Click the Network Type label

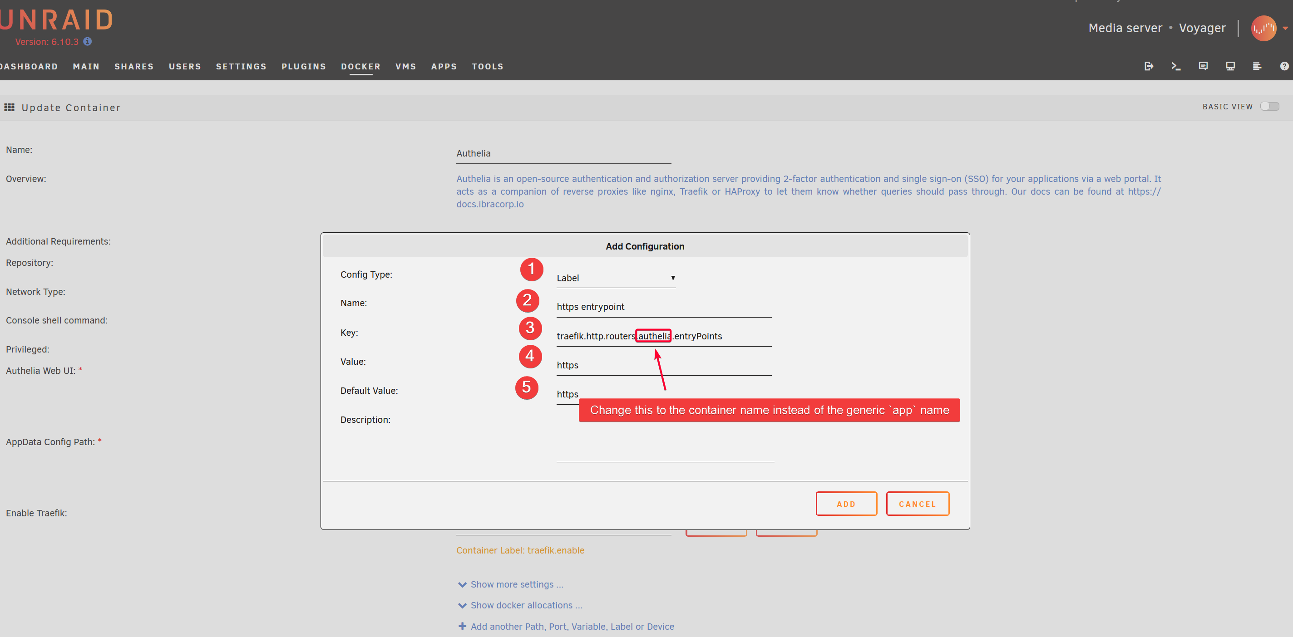point(35,291)
